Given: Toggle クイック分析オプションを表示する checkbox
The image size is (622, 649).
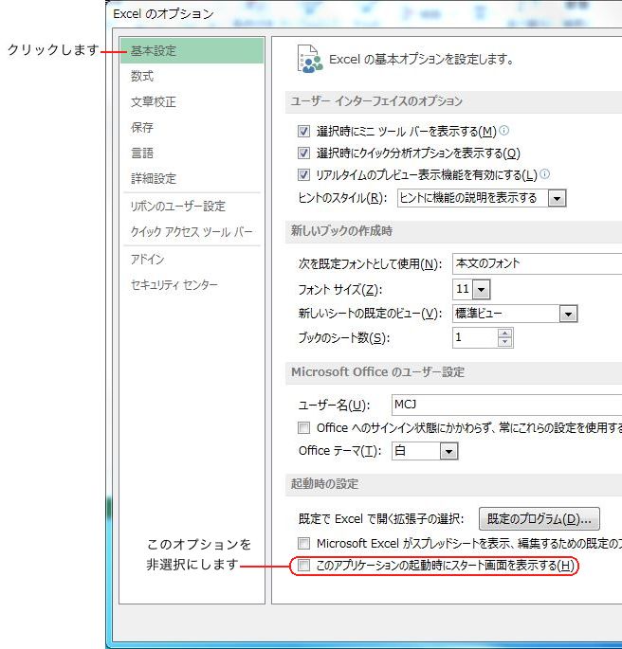Looking at the screenshot, I should click(303, 153).
